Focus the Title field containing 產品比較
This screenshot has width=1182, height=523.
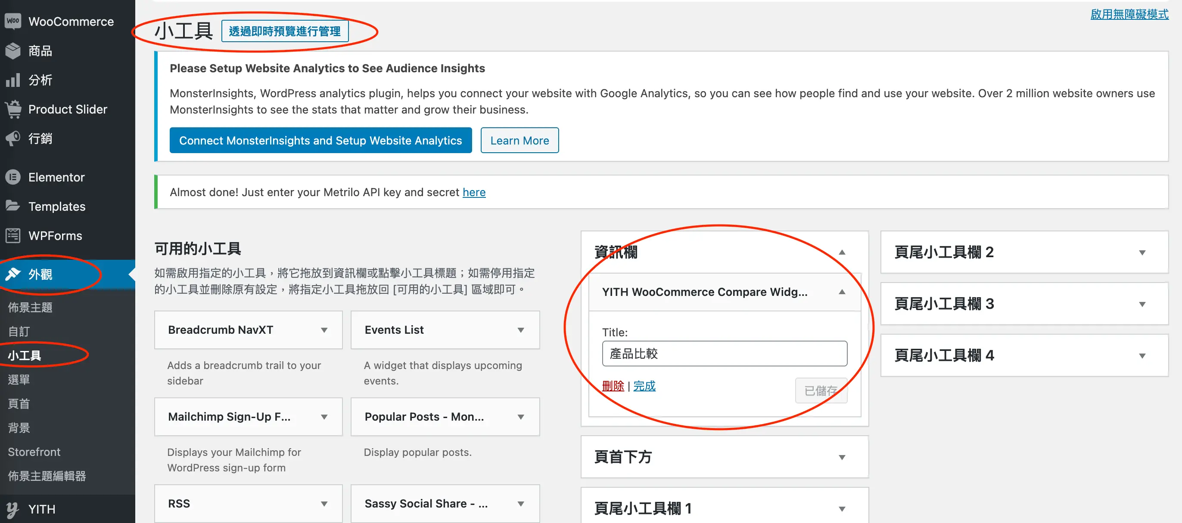725,354
